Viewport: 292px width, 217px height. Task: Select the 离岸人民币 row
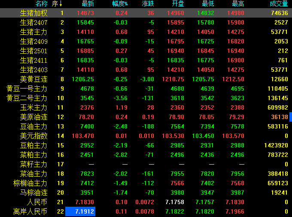(146, 211)
